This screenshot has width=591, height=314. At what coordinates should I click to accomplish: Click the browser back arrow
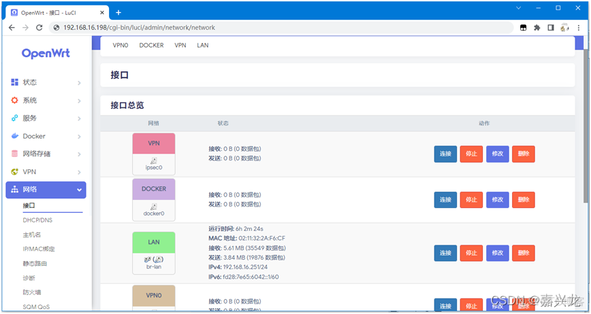[x=12, y=27]
